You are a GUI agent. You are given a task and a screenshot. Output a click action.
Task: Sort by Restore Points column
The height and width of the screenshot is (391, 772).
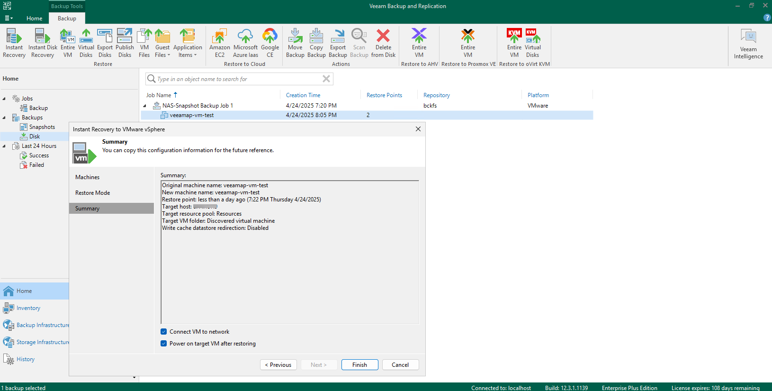[384, 95]
